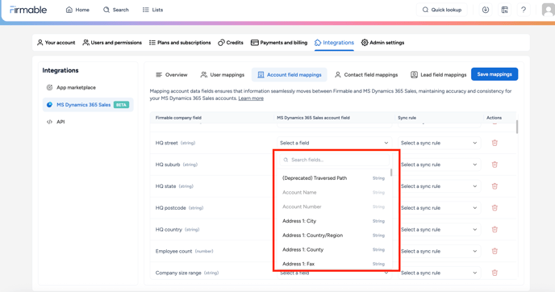The image size is (555, 292).
Task: Open Admin settings tab
Action: point(382,43)
